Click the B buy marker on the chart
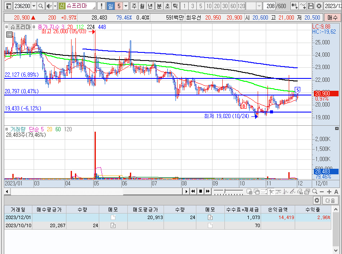 coord(244,106)
